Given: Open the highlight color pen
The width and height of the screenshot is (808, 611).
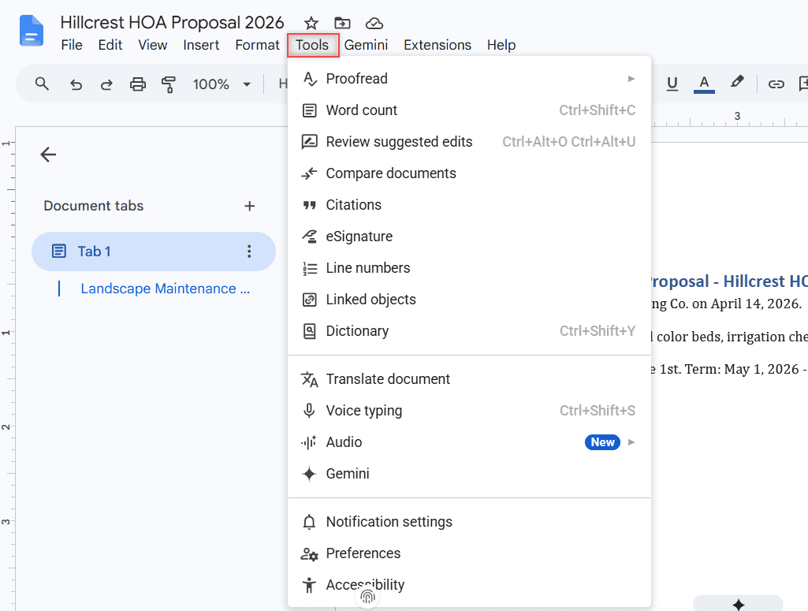Looking at the screenshot, I should point(737,83).
